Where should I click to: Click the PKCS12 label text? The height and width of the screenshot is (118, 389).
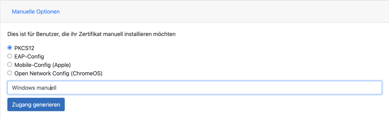(x=24, y=48)
